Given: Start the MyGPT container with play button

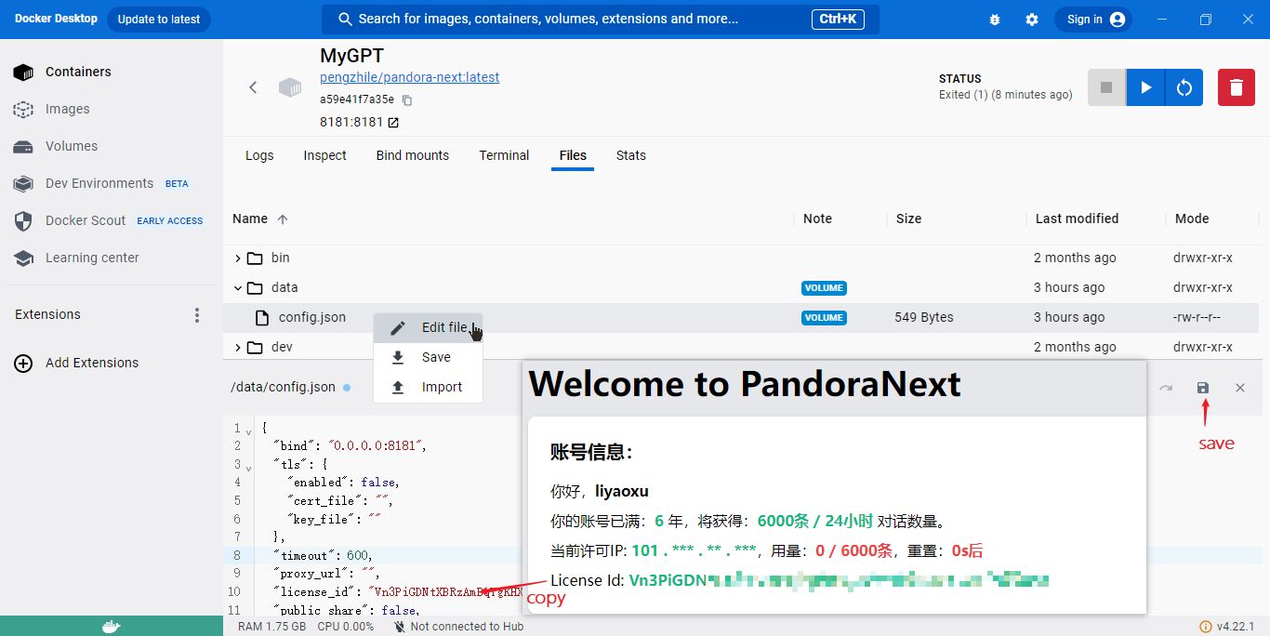Looking at the screenshot, I should click(1145, 87).
